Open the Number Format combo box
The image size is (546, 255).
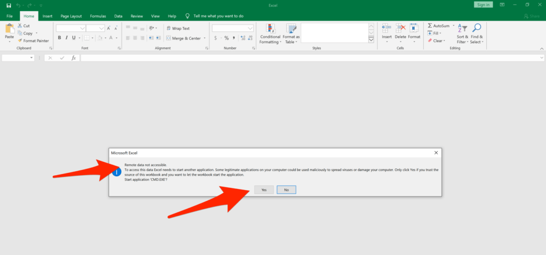click(233, 28)
